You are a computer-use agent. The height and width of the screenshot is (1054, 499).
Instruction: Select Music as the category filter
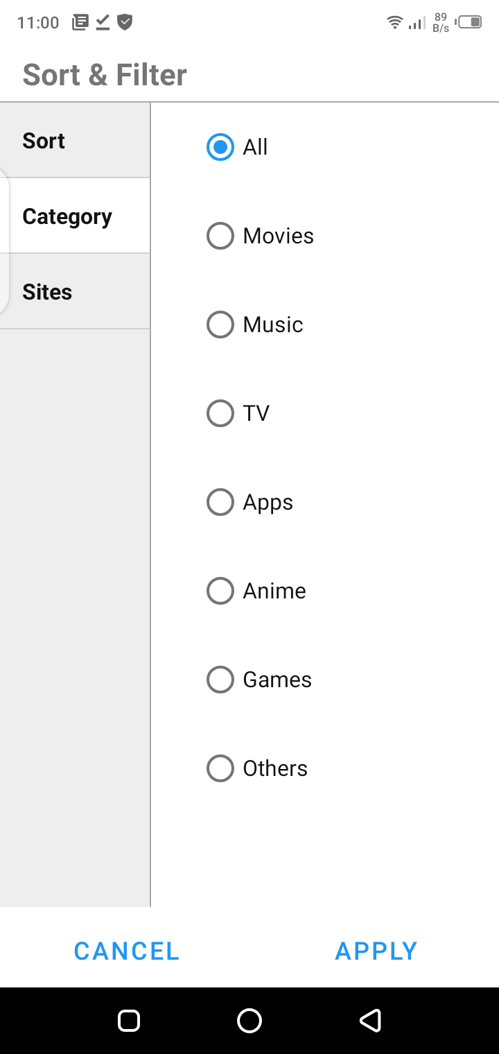[x=220, y=325]
